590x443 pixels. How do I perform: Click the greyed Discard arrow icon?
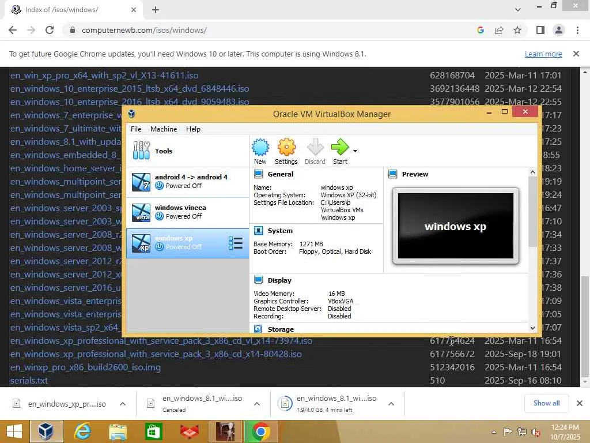tap(315, 147)
